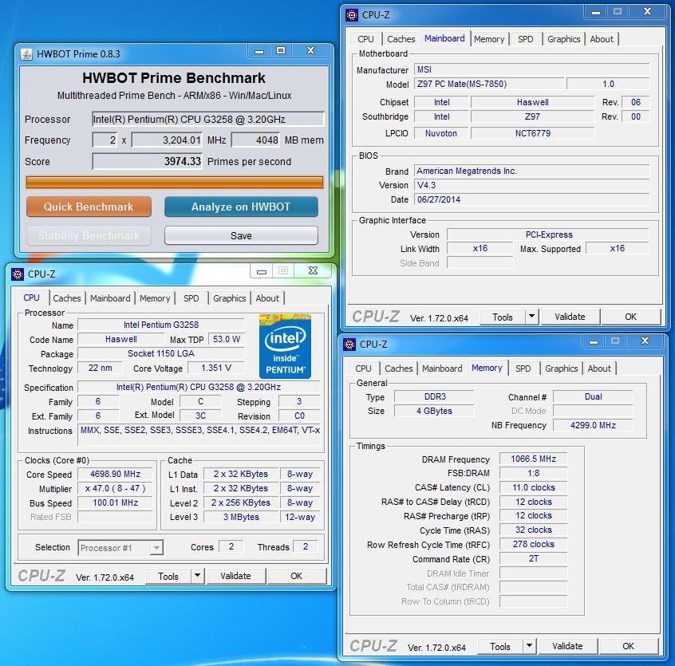Open Mainboard tab in the CPU window
This screenshot has width=675, height=666.
click(x=110, y=298)
